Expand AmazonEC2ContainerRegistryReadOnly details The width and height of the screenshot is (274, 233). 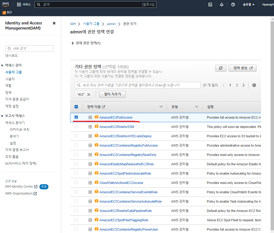[90, 155]
